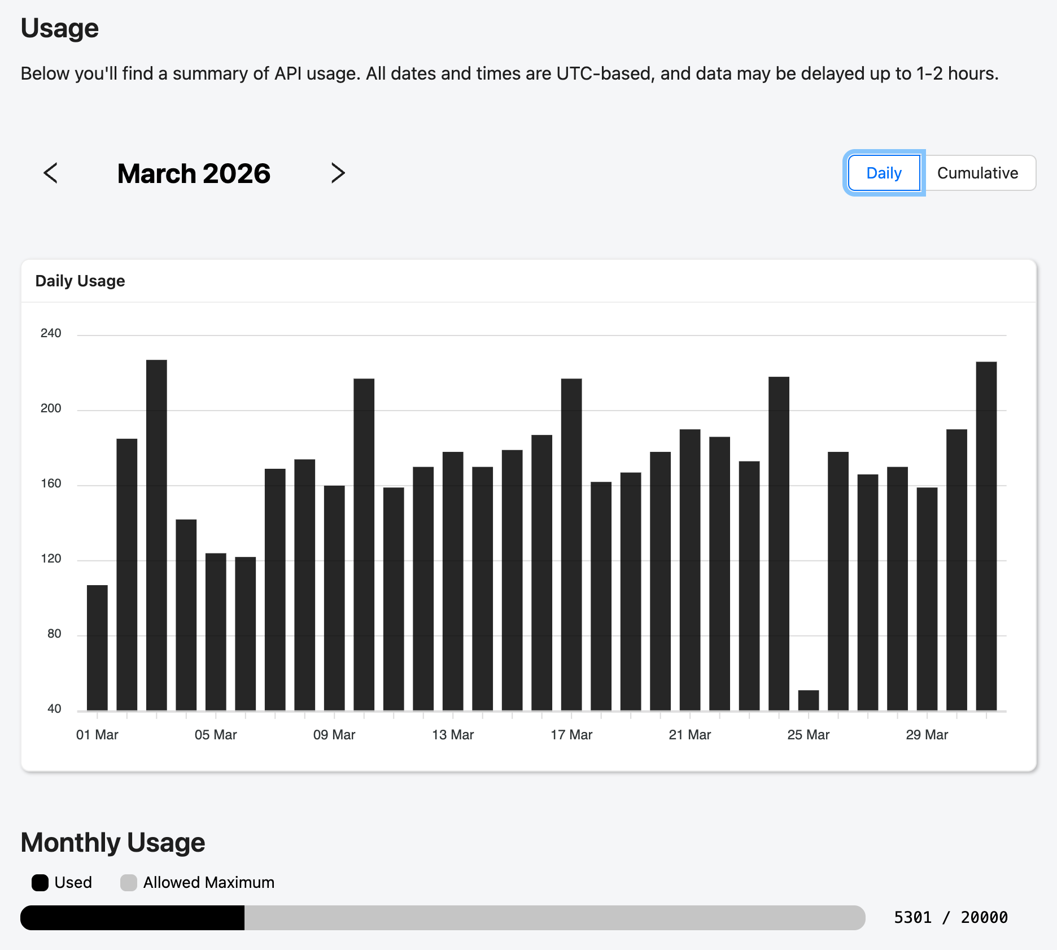Click the 29 Mar axis label
The width and height of the screenshot is (1057, 950).
coord(928,735)
